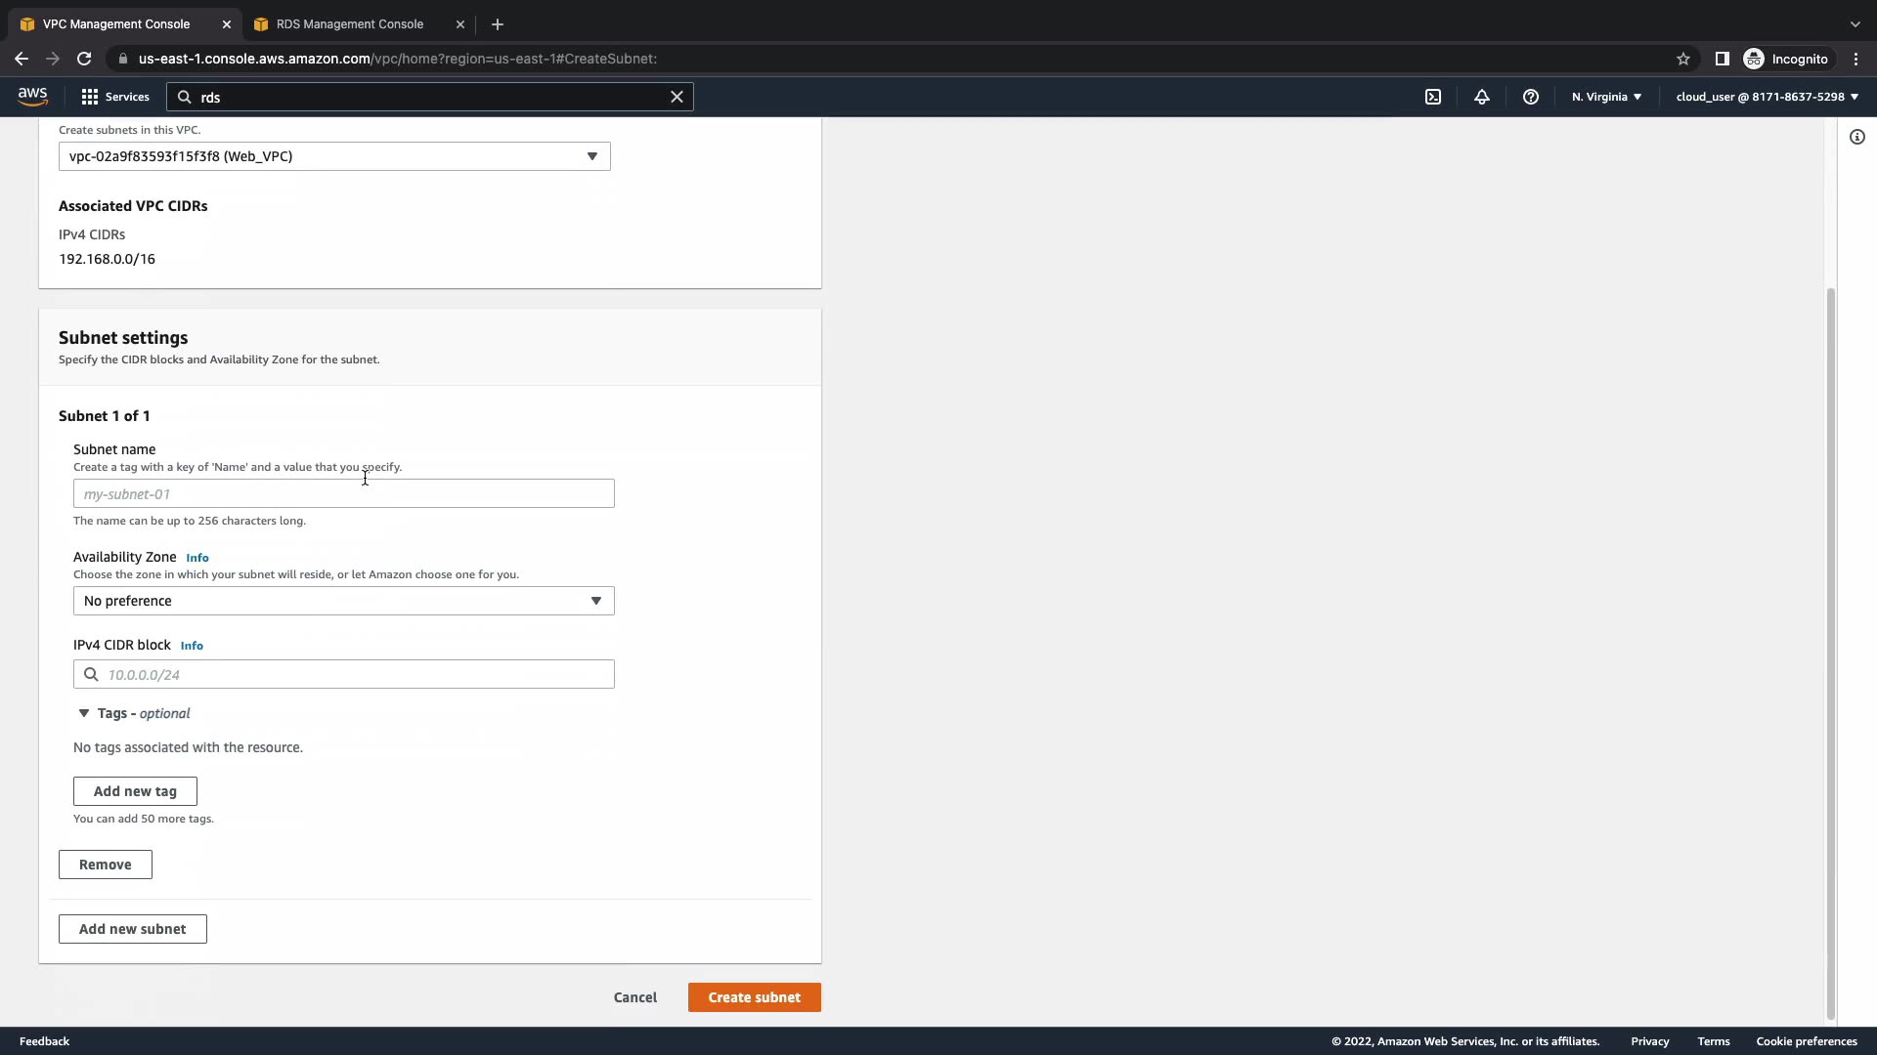This screenshot has width=1877, height=1055.
Task: Clear the rds search text
Action: click(x=677, y=97)
